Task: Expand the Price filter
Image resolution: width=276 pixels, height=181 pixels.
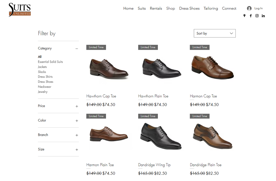Action: (77, 106)
